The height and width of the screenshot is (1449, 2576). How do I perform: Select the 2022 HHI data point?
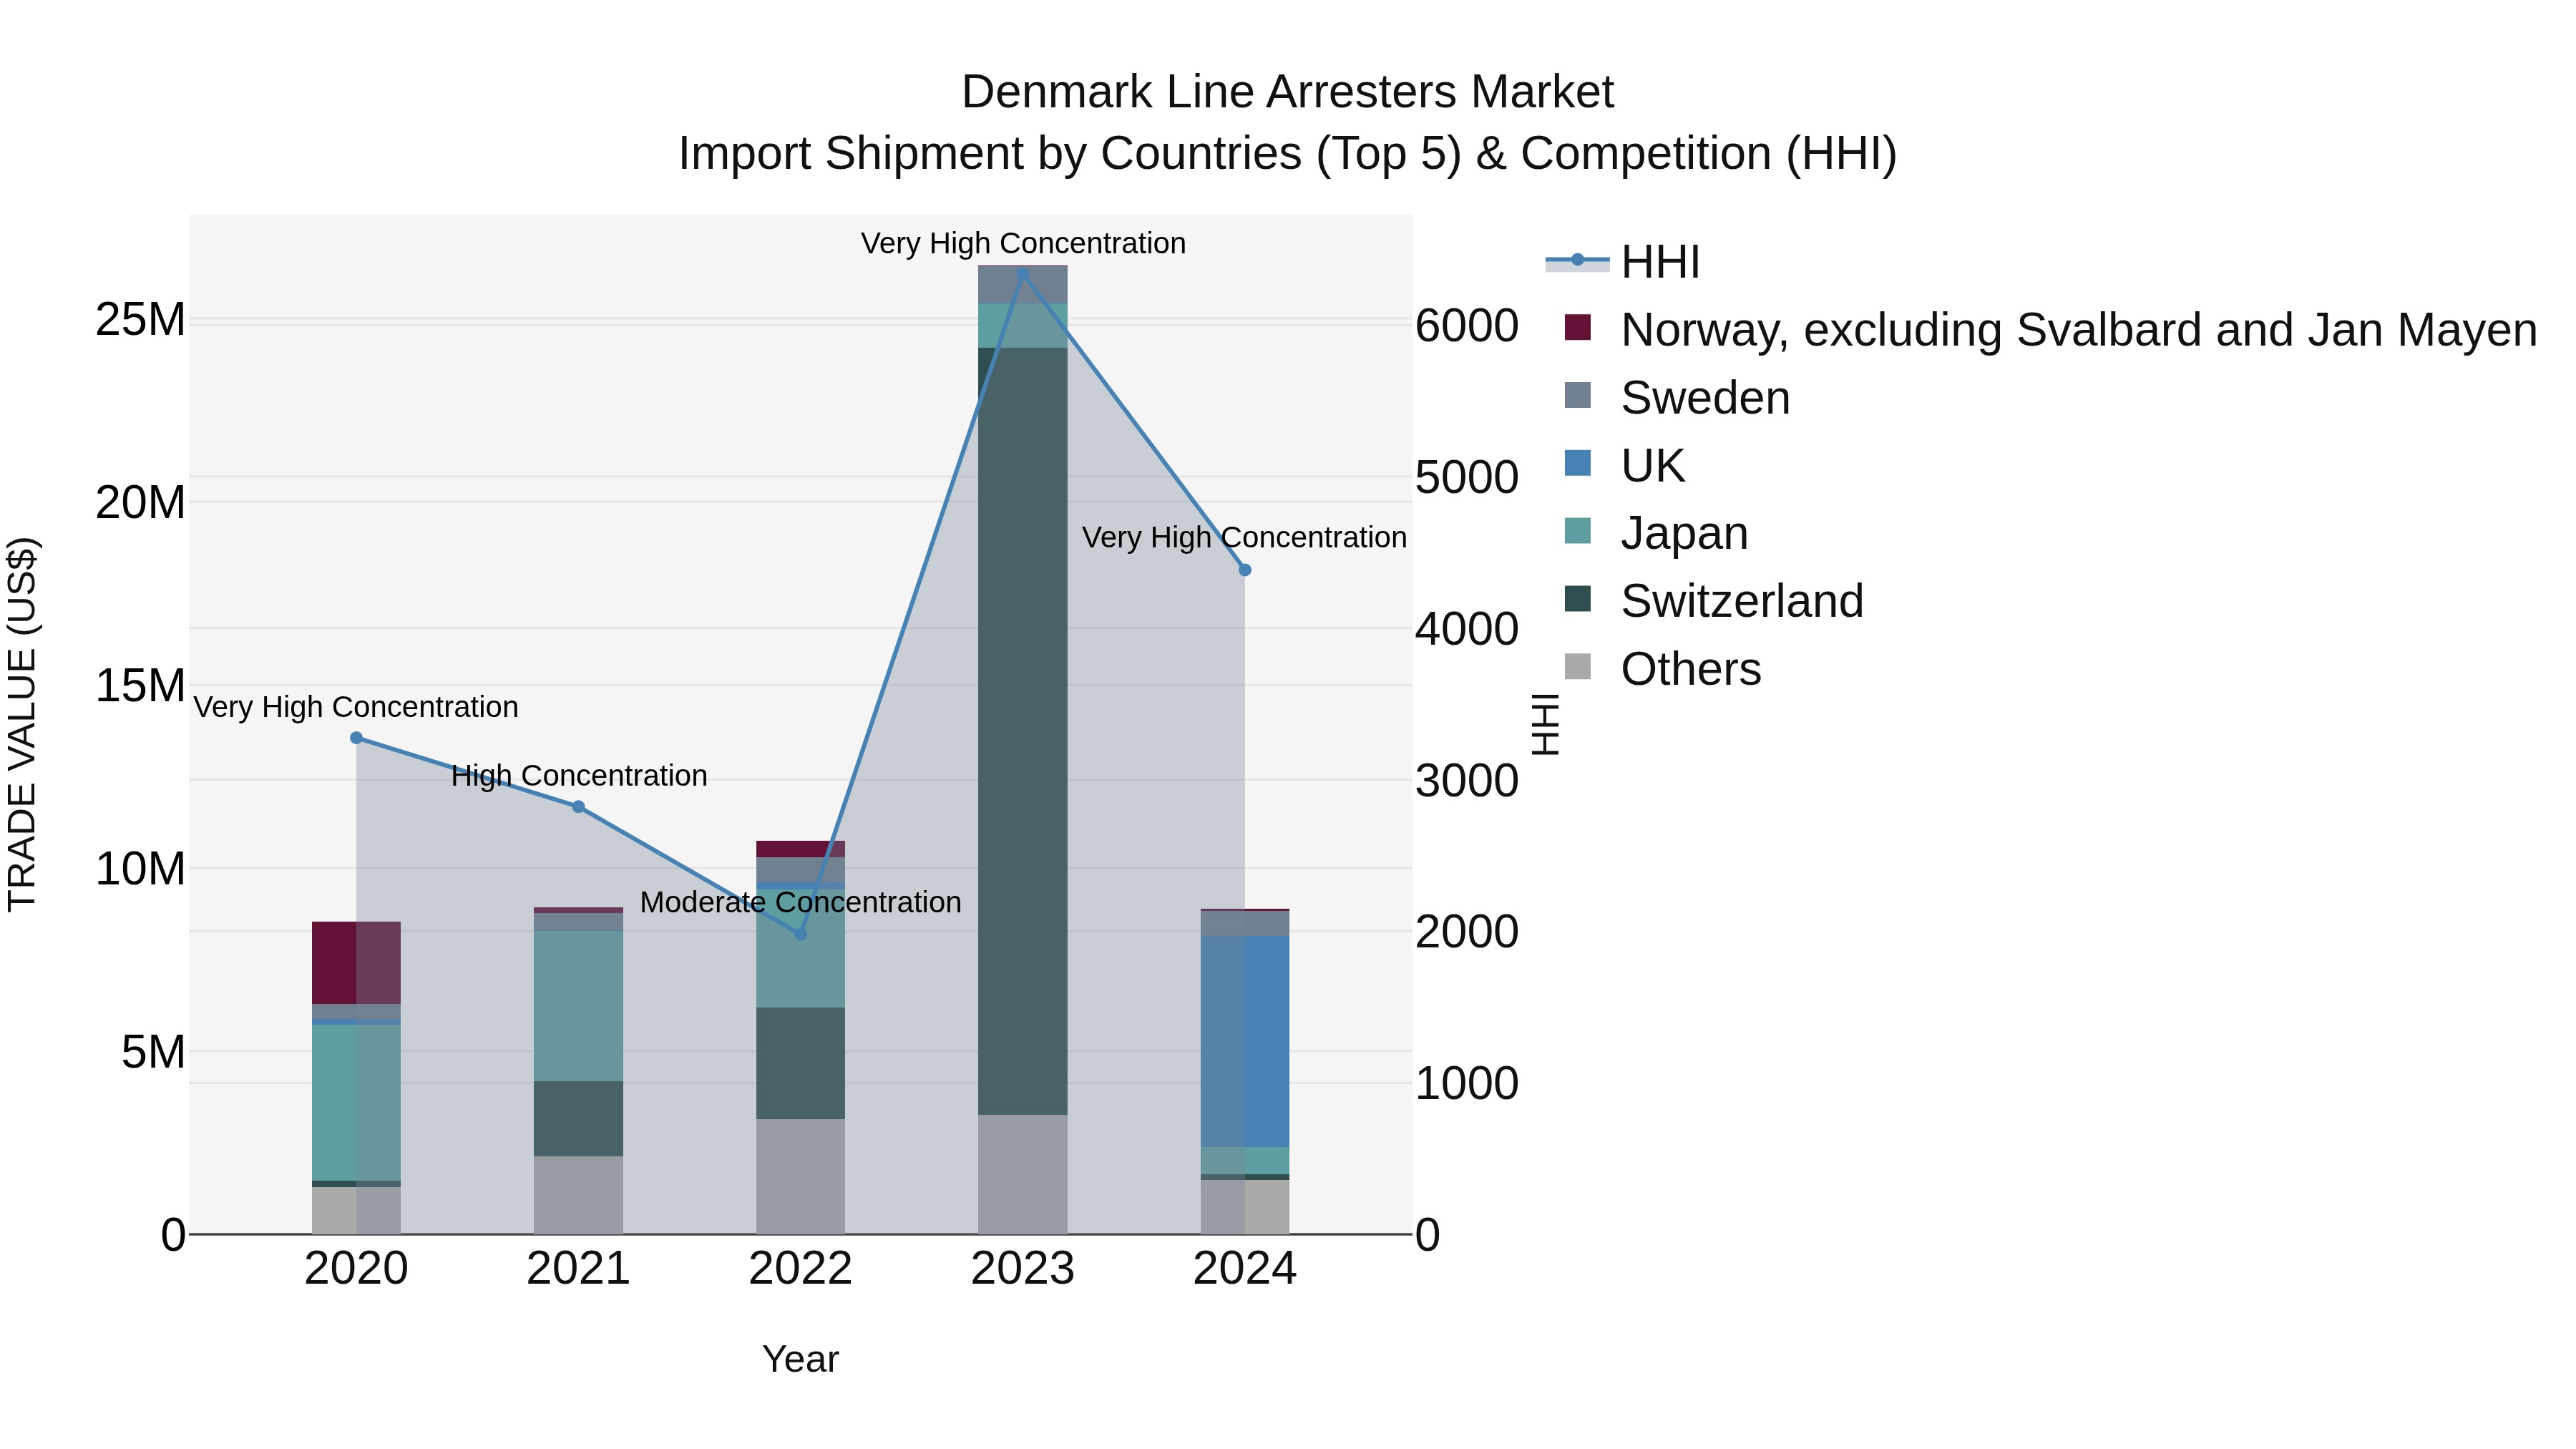[800, 934]
